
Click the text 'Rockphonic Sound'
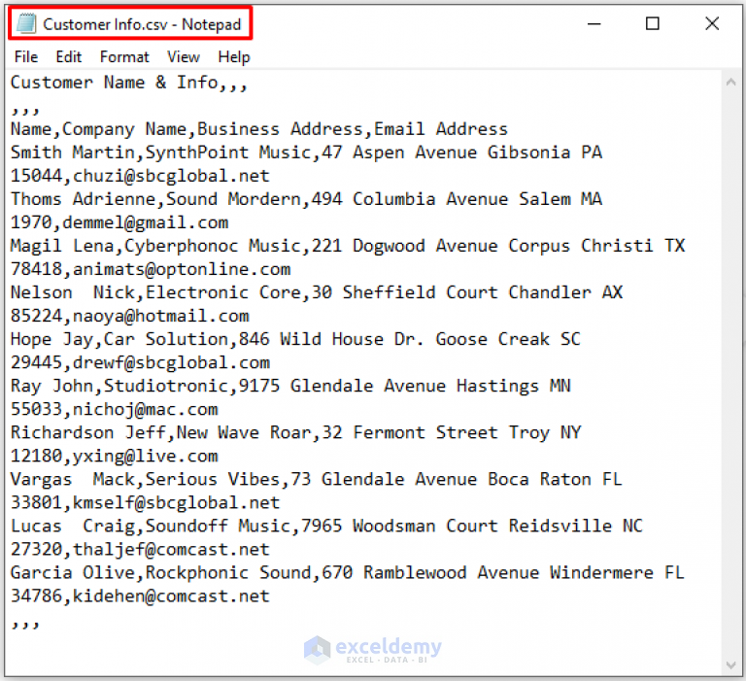point(228,572)
